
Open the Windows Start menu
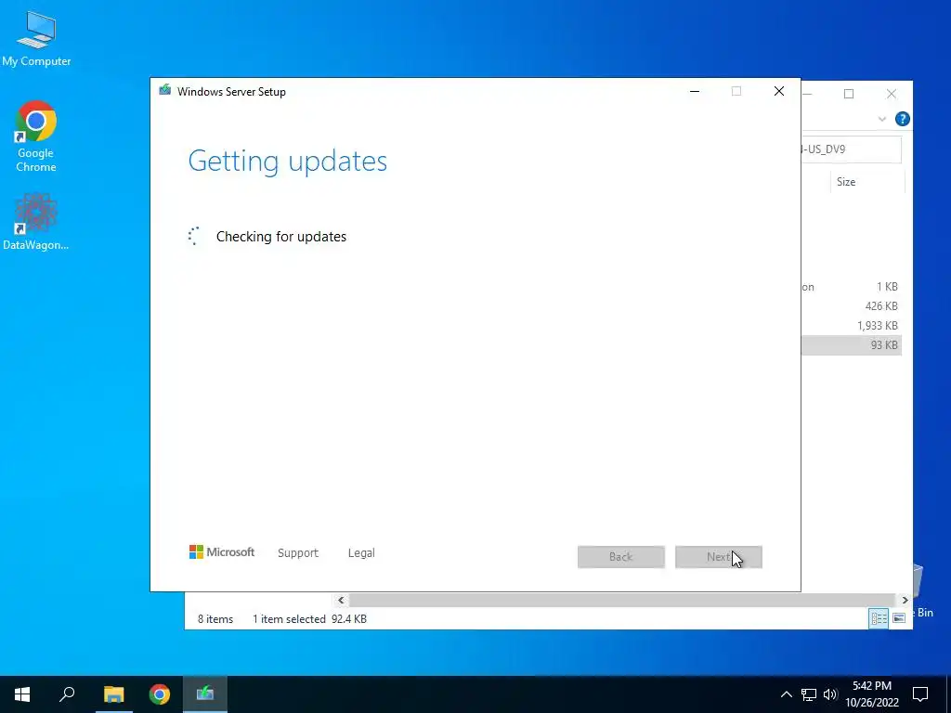point(22,694)
